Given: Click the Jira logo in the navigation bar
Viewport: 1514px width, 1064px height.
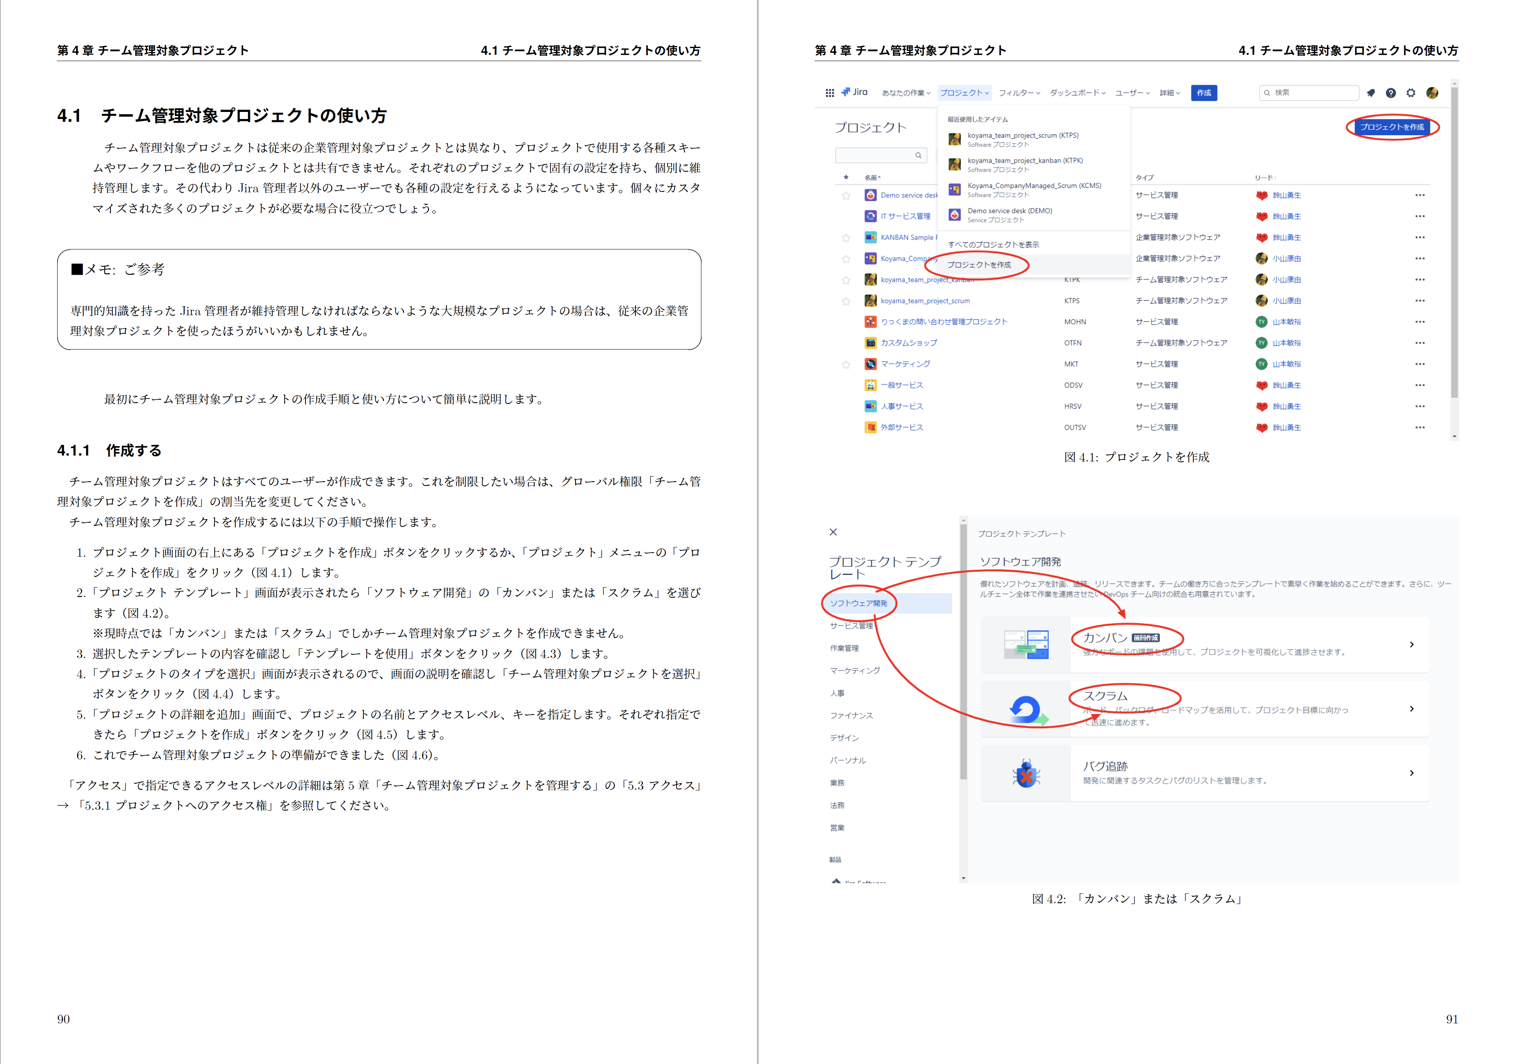Looking at the screenshot, I should click(x=855, y=92).
